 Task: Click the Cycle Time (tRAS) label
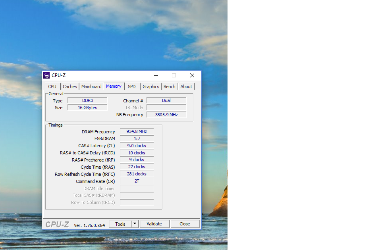pyautogui.click(x=98, y=167)
